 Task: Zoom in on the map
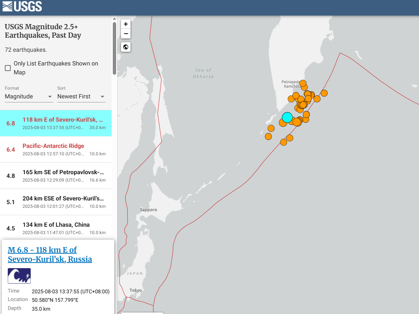[x=126, y=24]
